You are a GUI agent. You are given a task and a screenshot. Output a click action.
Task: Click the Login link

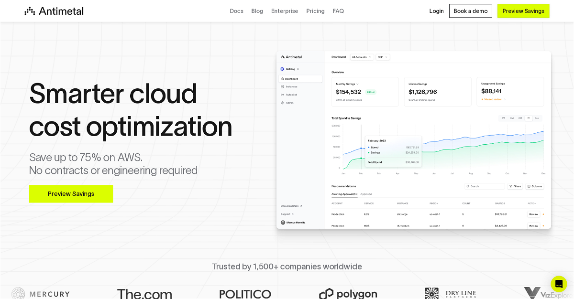[x=436, y=11]
